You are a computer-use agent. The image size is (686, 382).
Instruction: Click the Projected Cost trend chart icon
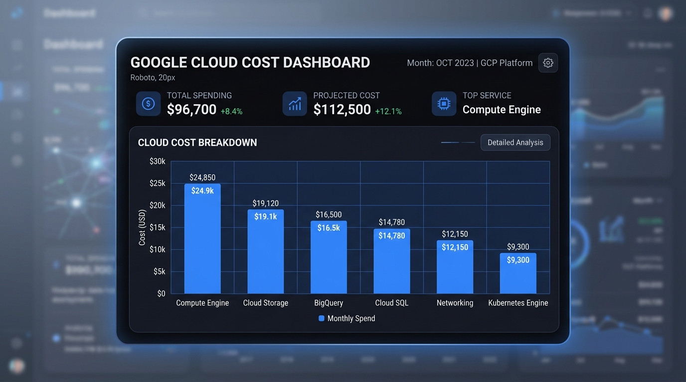click(x=295, y=103)
